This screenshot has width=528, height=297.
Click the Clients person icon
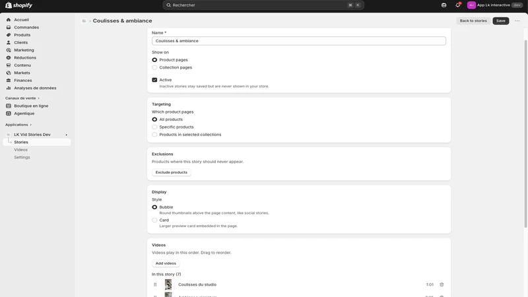click(x=9, y=42)
